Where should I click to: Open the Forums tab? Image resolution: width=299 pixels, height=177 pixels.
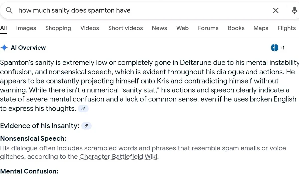[x=208, y=28]
